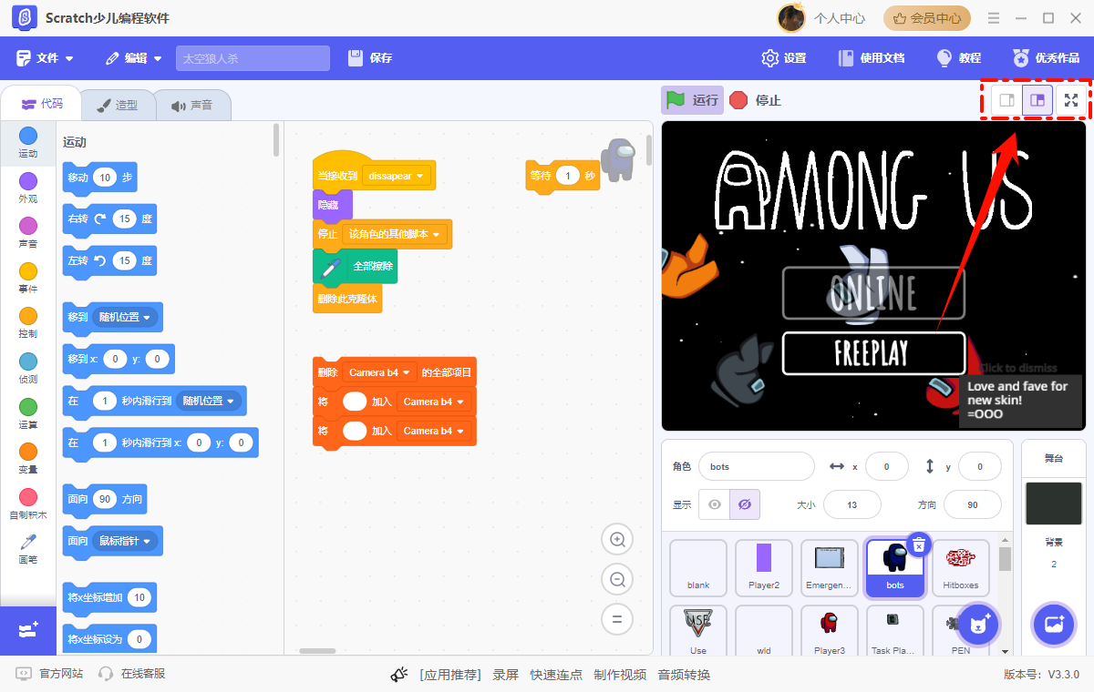The image size is (1094, 692).
Task: Click the green flag run button
Action: (692, 100)
